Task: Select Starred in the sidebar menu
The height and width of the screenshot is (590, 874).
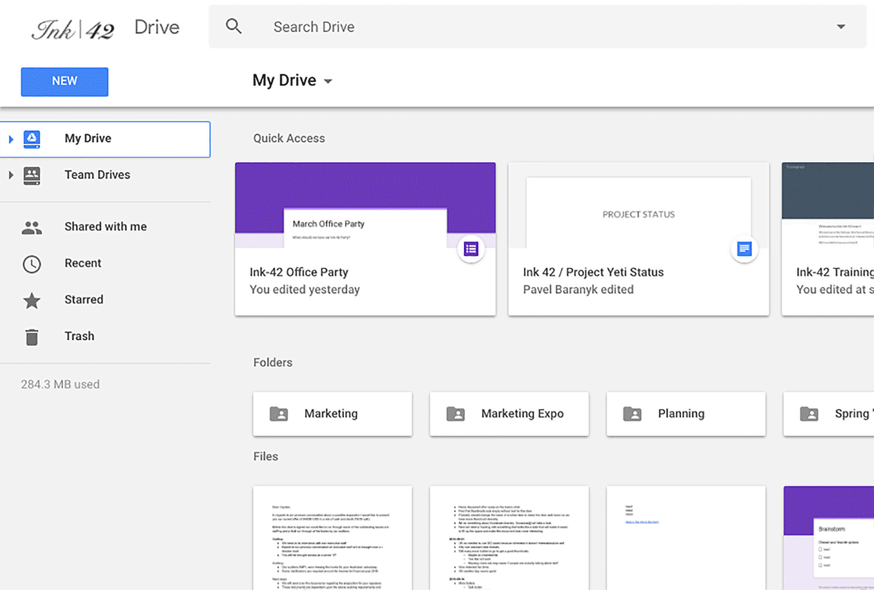Action: tap(84, 299)
